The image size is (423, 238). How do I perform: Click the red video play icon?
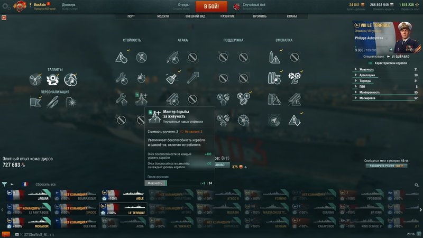4,17
